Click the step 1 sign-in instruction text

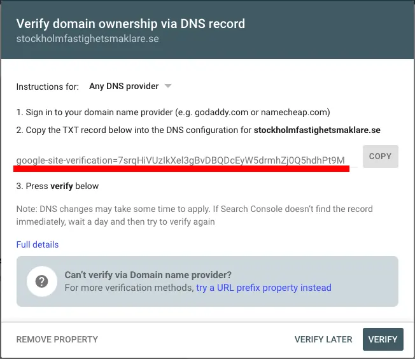tap(173, 112)
